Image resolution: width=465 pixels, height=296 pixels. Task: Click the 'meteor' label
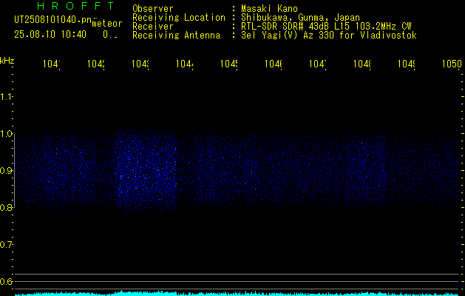tap(107, 24)
